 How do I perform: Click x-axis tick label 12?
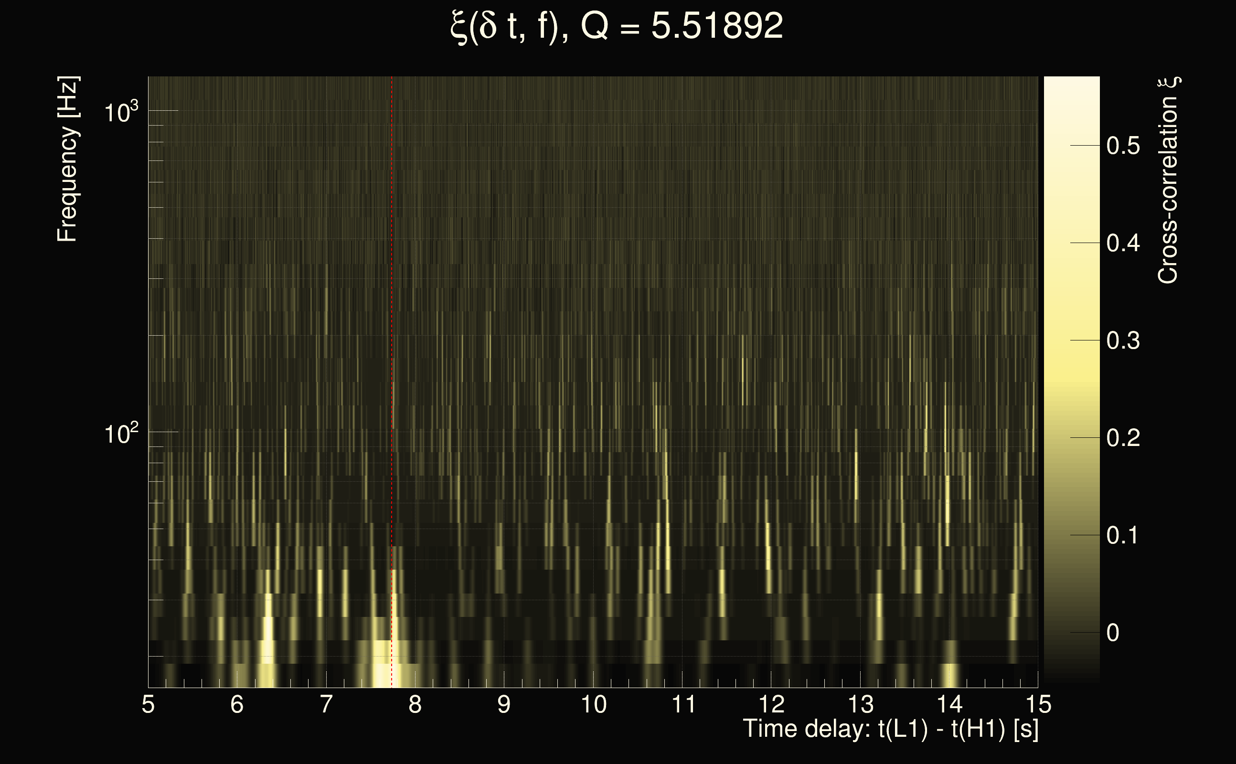tap(772, 704)
